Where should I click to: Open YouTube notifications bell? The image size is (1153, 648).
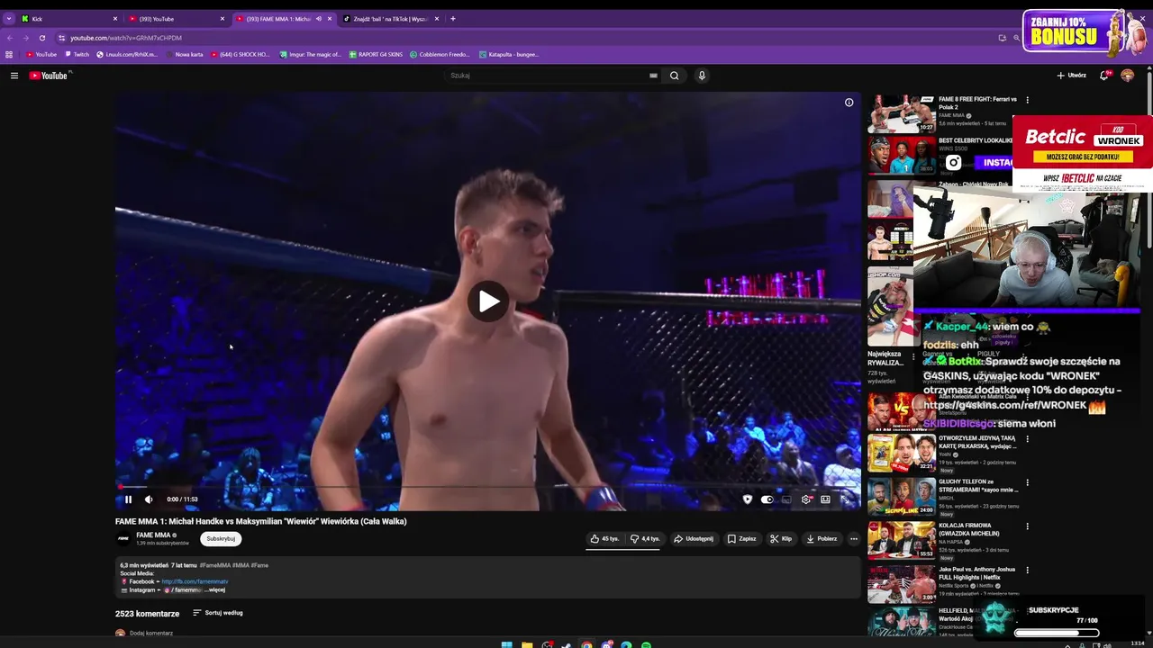coord(1104,76)
